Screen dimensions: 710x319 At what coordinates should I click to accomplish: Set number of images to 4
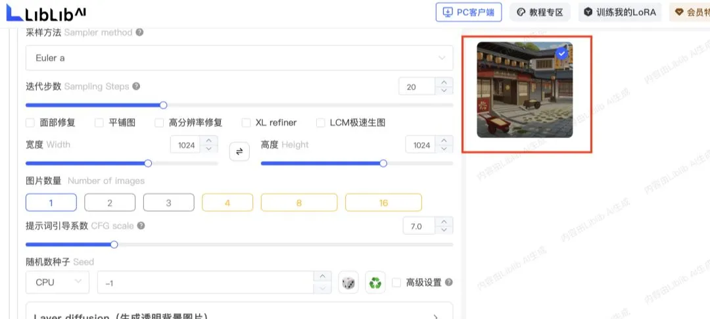[x=227, y=203]
